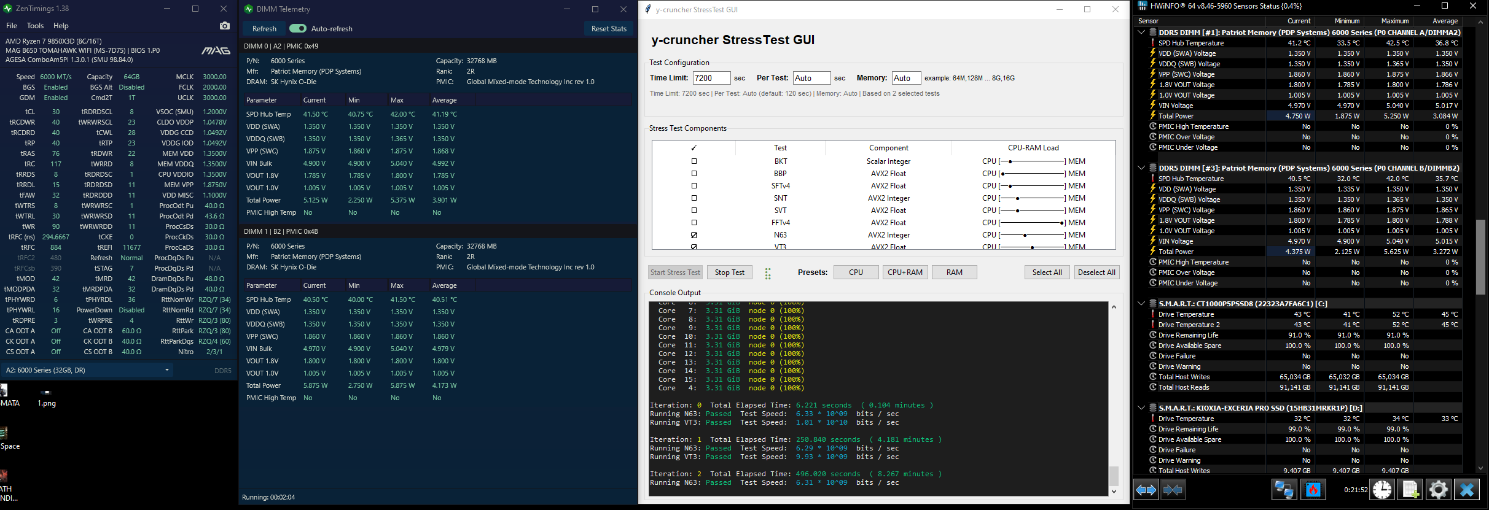Image resolution: width=1489 pixels, height=510 pixels.
Task: Collapse S.M.A.R.T. KIOXIA-EXCERIA PRO group
Action: (1142, 408)
